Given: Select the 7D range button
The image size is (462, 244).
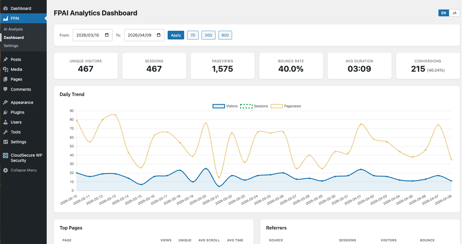Looking at the screenshot, I should pos(193,35).
